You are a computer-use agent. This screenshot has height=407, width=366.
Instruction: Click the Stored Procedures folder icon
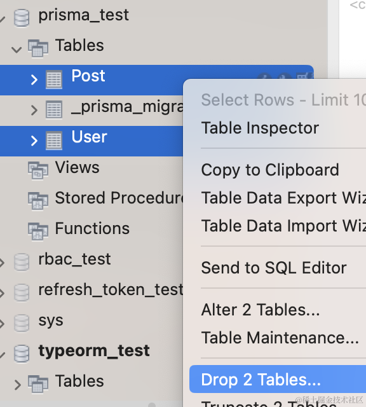click(x=38, y=201)
